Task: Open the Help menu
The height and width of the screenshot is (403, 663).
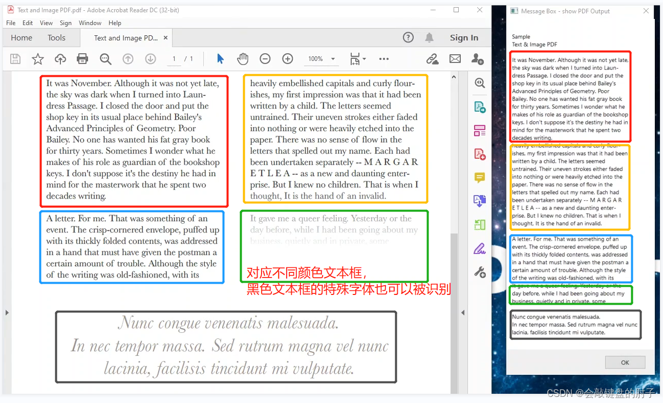Action: (115, 23)
